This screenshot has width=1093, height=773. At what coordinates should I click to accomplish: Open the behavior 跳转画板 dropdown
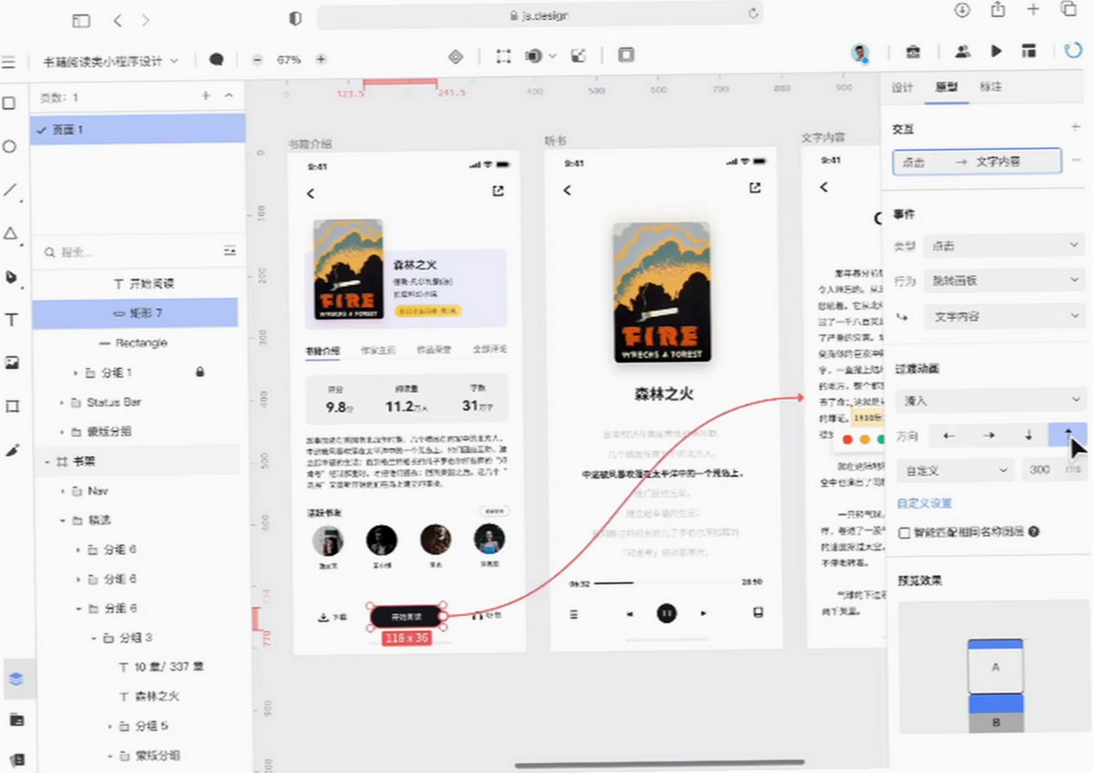pos(1004,281)
